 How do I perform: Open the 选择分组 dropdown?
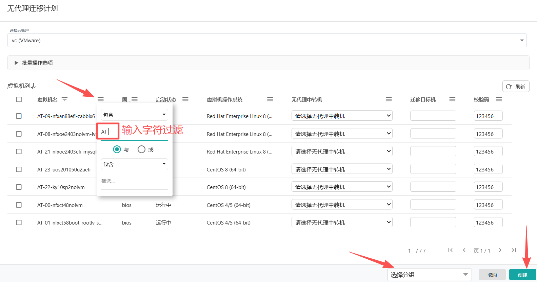(x=430, y=275)
